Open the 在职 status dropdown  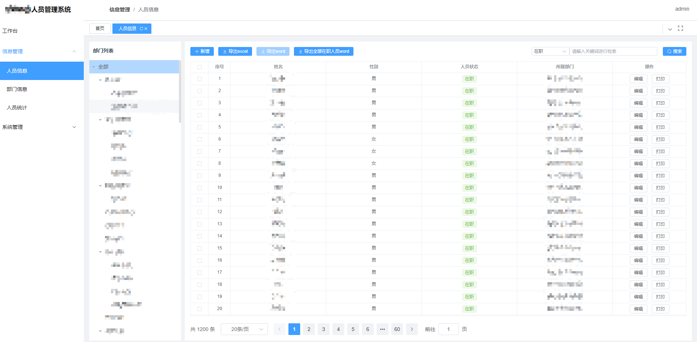550,51
